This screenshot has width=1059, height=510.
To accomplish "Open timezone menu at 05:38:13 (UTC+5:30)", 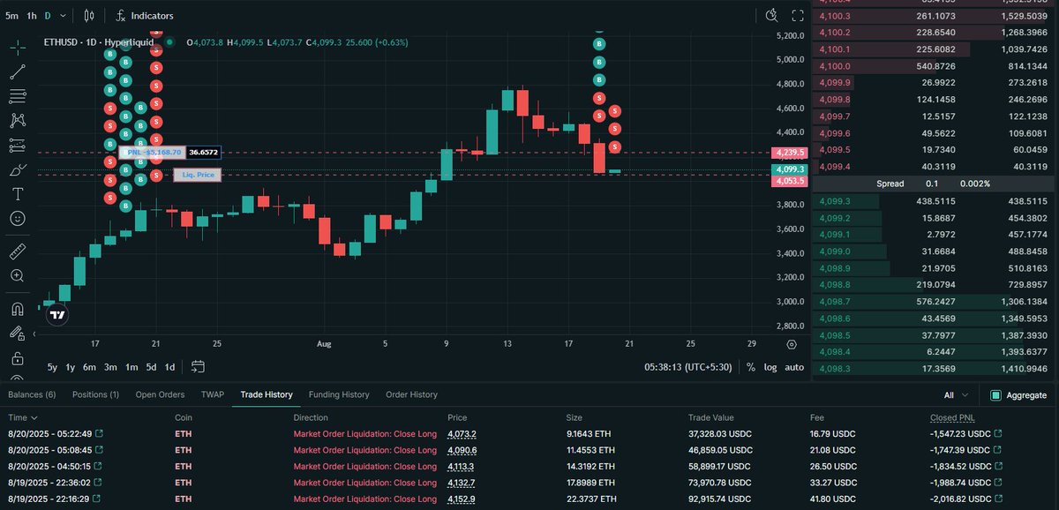I will click(x=690, y=367).
